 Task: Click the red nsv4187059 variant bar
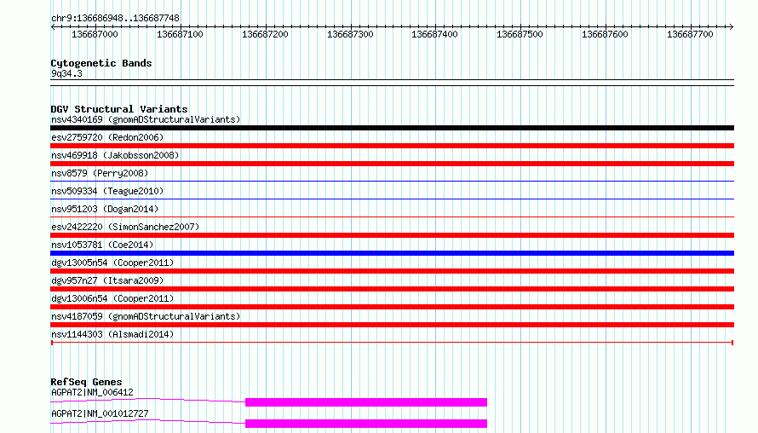392,325
